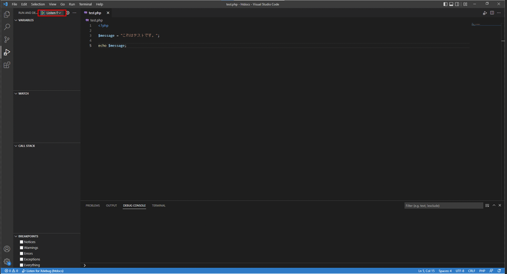This screenshot has height=274, width=507.
Task: Switch to the TERMINAL panel tab
Action: (x=159, y=206)
